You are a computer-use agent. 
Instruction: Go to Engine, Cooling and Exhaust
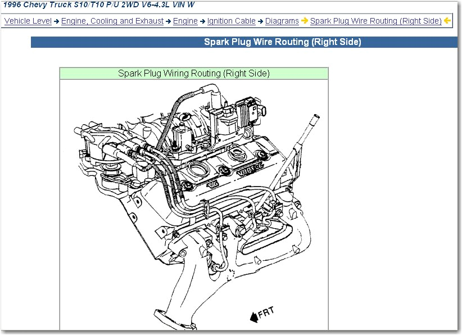[x=112, y=21]
